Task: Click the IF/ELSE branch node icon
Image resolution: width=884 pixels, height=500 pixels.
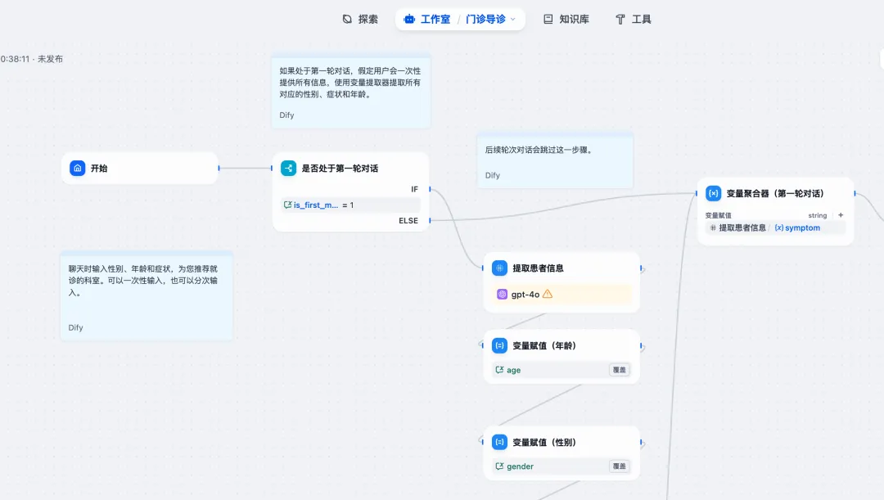Action: 288,168
